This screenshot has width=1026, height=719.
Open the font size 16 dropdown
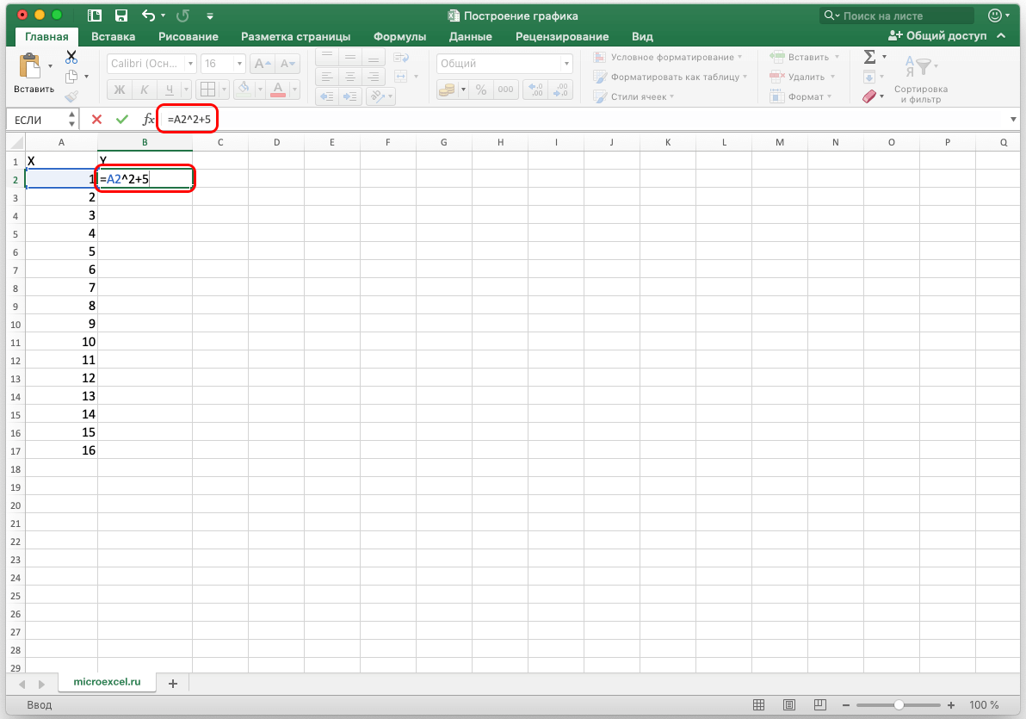[x=239, y=64]
